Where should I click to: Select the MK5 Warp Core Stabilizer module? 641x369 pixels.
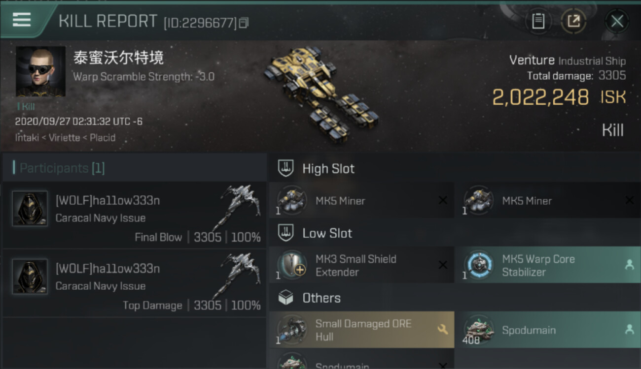click(x=547, y=265)
